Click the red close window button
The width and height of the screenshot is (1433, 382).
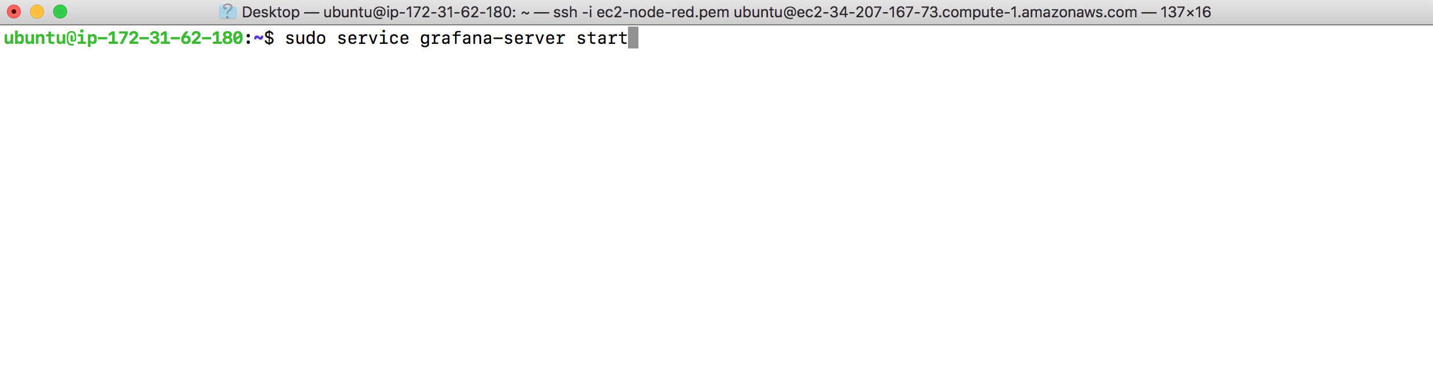point(14,12)
